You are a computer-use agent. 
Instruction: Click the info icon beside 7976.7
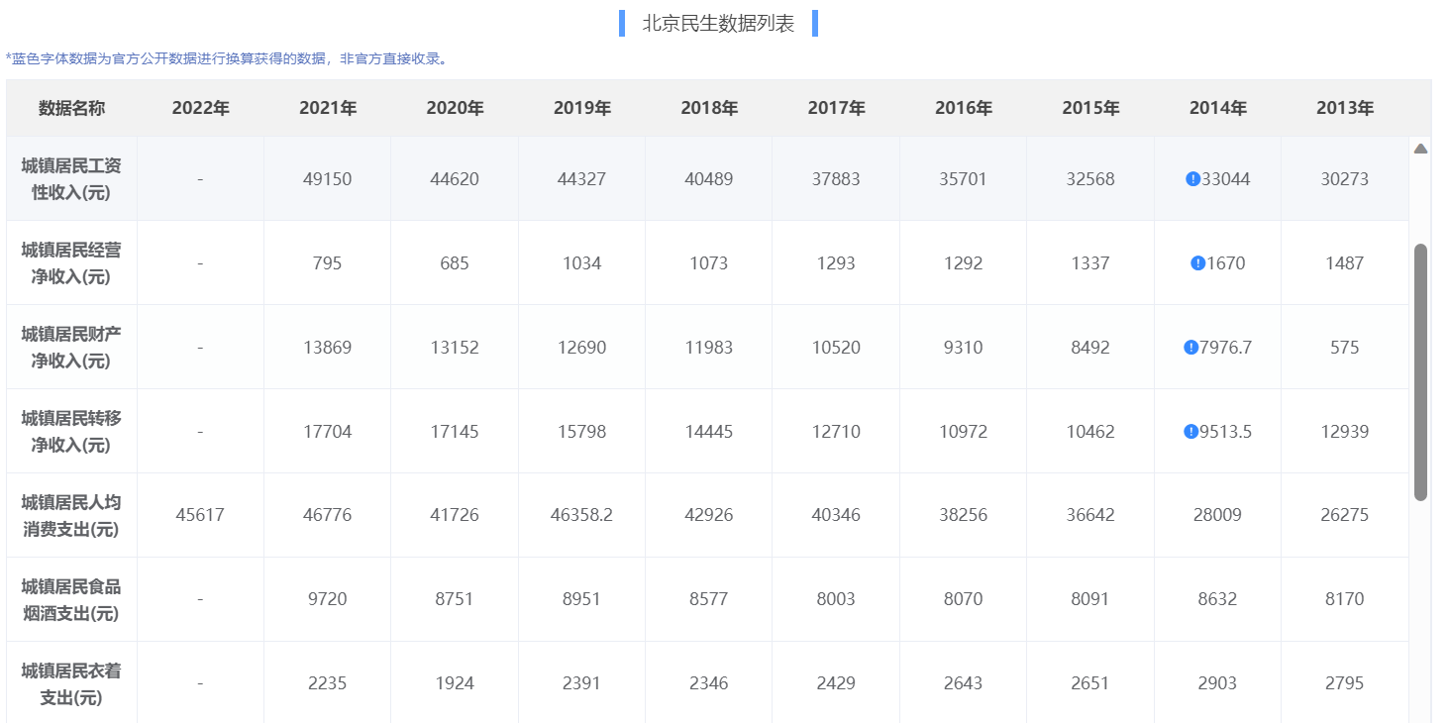pos(1190,348)
